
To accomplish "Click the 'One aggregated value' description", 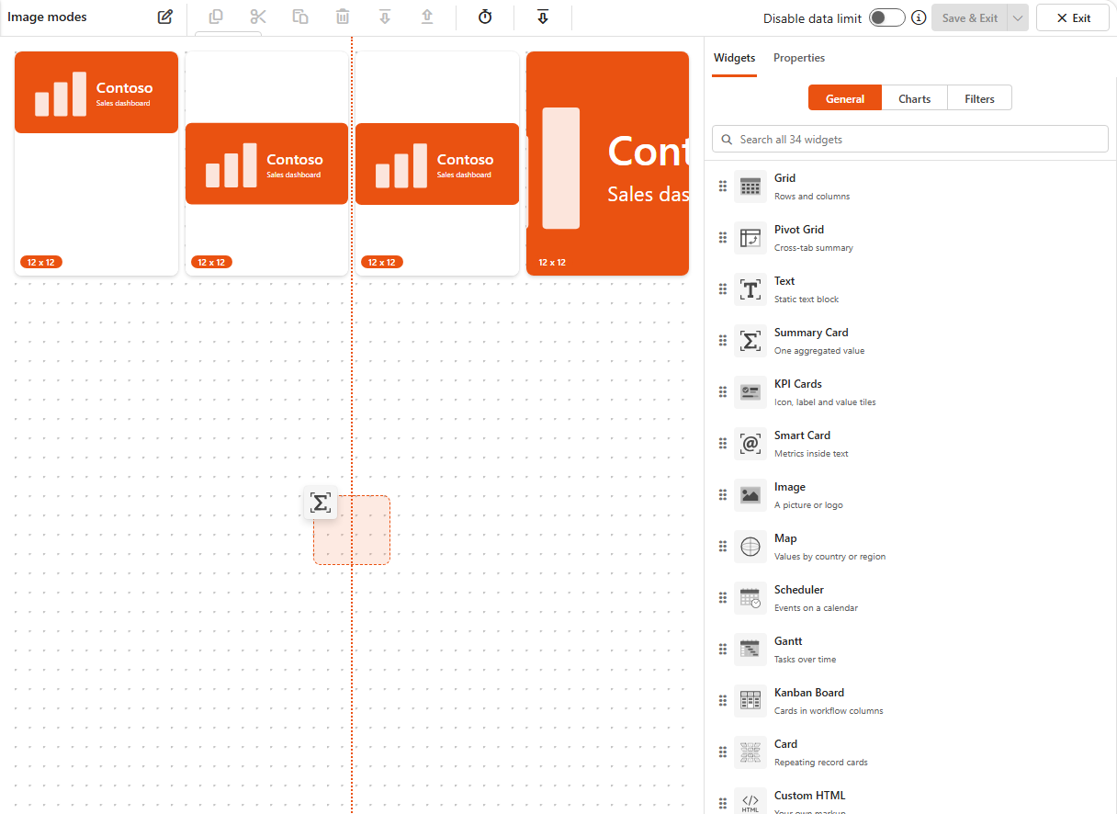I will tap(819, 351).
